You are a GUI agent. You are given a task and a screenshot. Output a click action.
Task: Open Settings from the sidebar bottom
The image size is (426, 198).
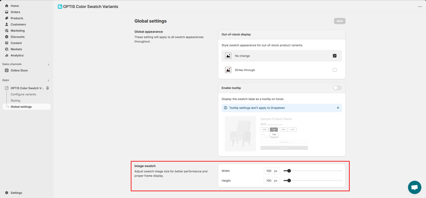pos(16,193)
